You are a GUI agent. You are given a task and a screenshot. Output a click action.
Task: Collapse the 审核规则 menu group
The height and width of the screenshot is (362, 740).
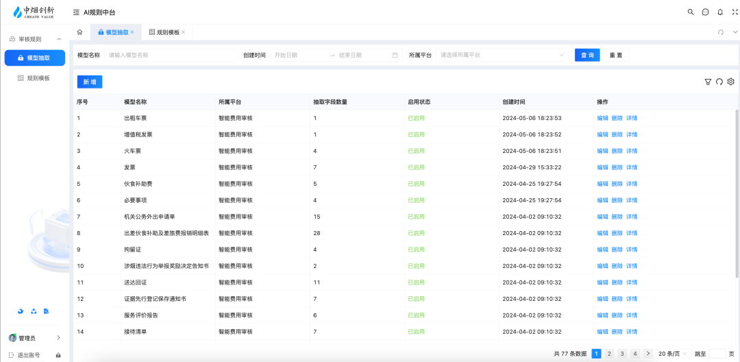[x=59, y=39]
